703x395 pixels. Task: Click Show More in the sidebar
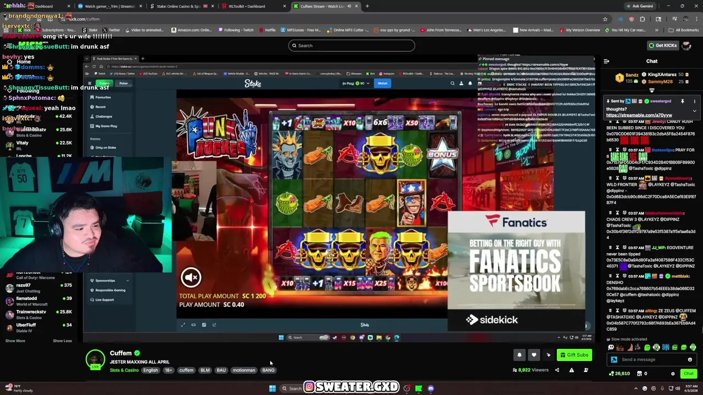(x=15, y=341)
